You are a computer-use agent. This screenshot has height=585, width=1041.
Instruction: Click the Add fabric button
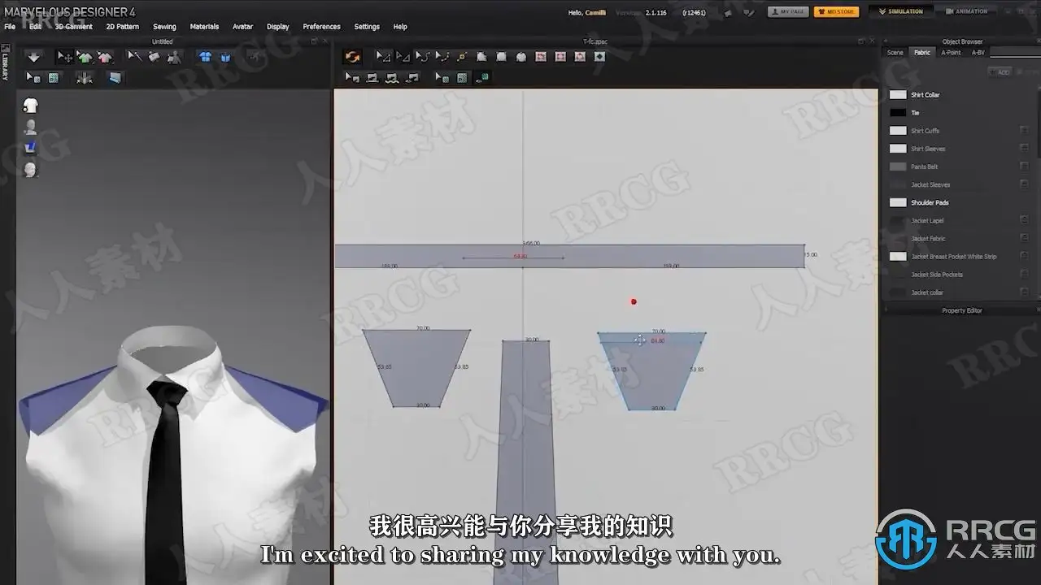coord(1000,72)
